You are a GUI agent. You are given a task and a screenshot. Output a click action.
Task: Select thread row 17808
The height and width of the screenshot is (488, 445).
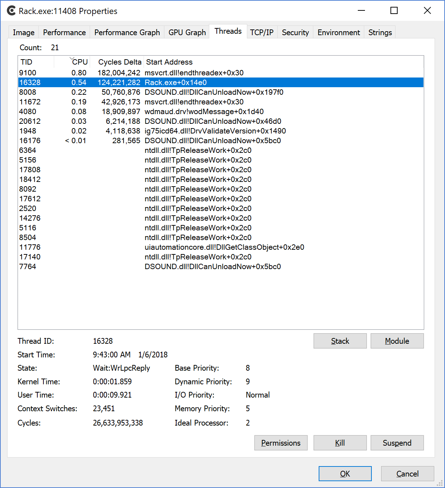click(x=221, y=170)
